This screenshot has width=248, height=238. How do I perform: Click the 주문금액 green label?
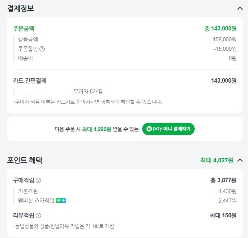pos(24,29)
